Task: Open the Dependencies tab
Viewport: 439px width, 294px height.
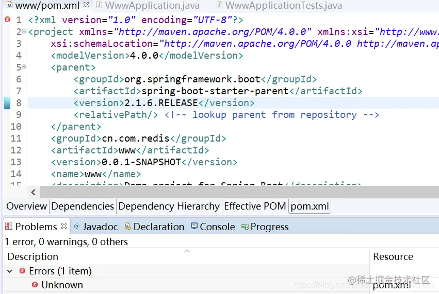Action: 83,206
